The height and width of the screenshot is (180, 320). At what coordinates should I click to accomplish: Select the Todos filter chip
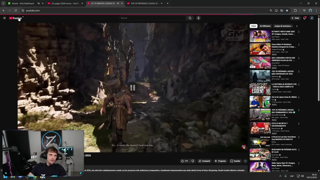tap(253, 26)
